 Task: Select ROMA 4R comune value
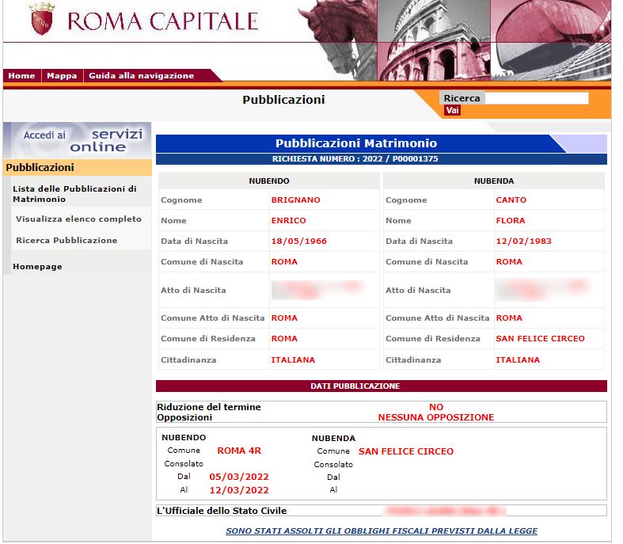[x=239, y=451]
